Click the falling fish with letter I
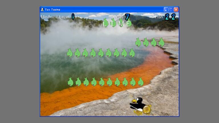 pos(113,23)
